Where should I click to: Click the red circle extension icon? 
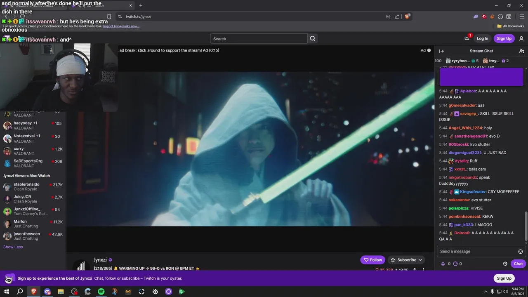(484, 16)
